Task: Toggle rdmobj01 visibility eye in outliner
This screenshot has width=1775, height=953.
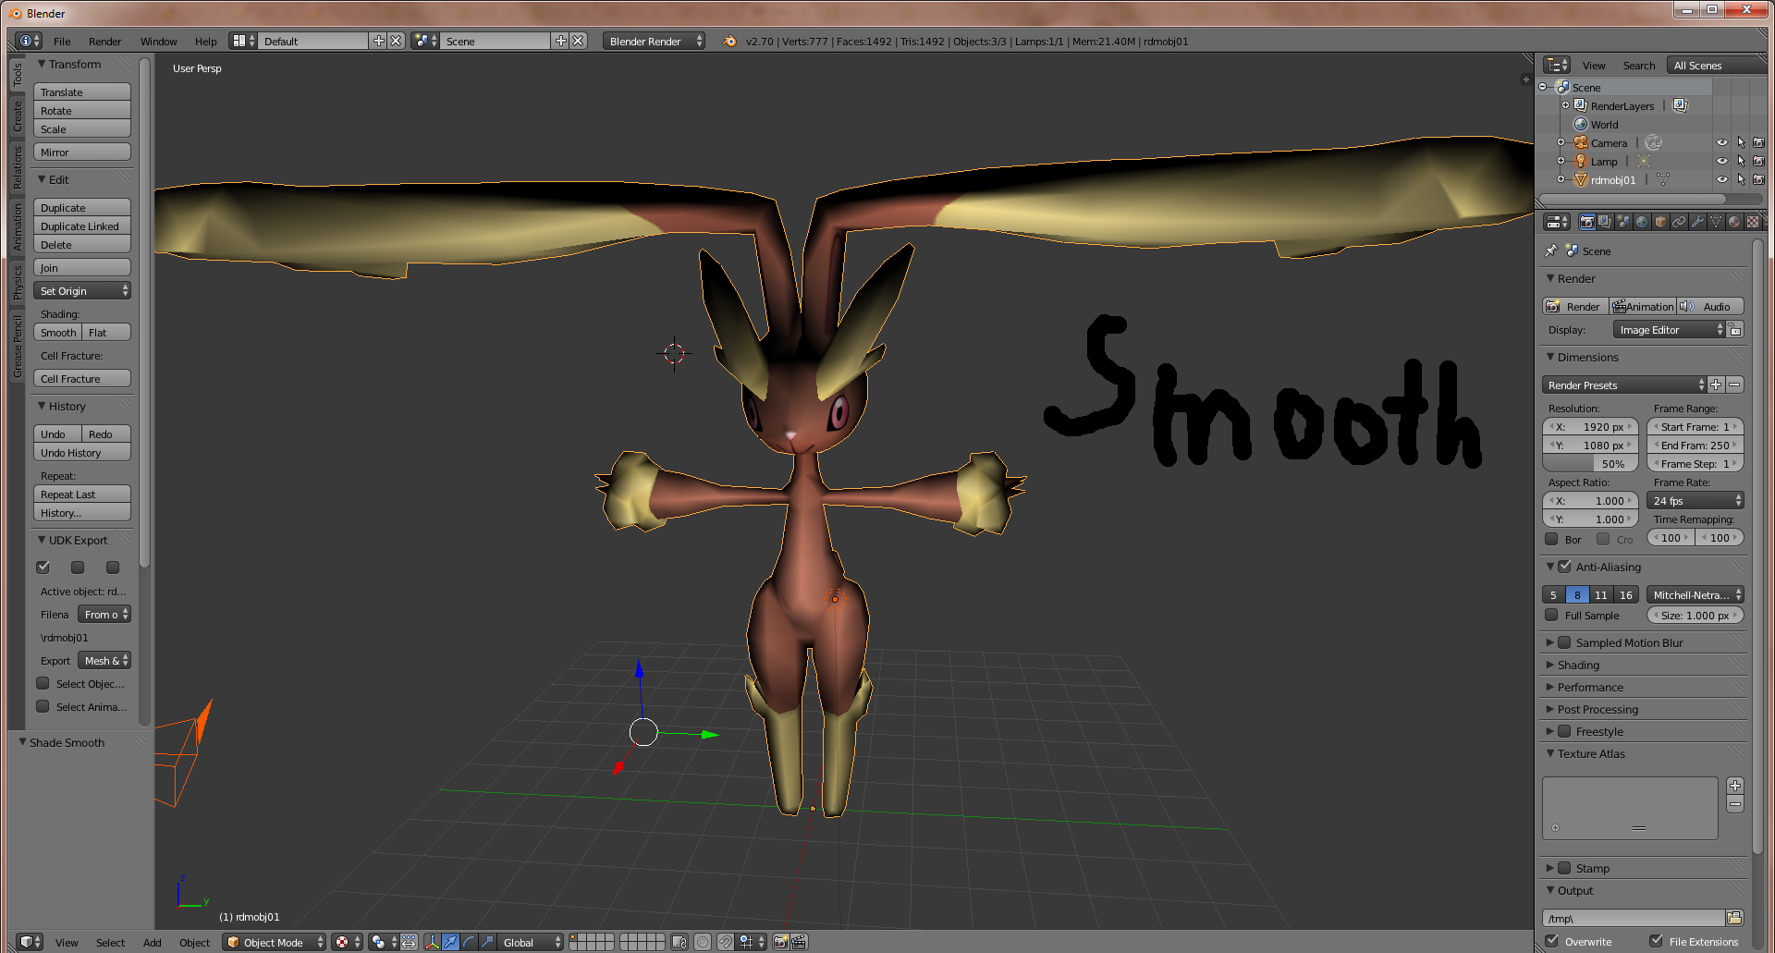Action: coord(1721,179)
